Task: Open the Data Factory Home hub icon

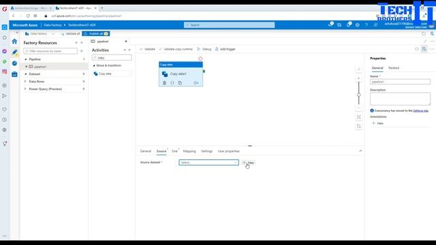Action: pos(14,42)
